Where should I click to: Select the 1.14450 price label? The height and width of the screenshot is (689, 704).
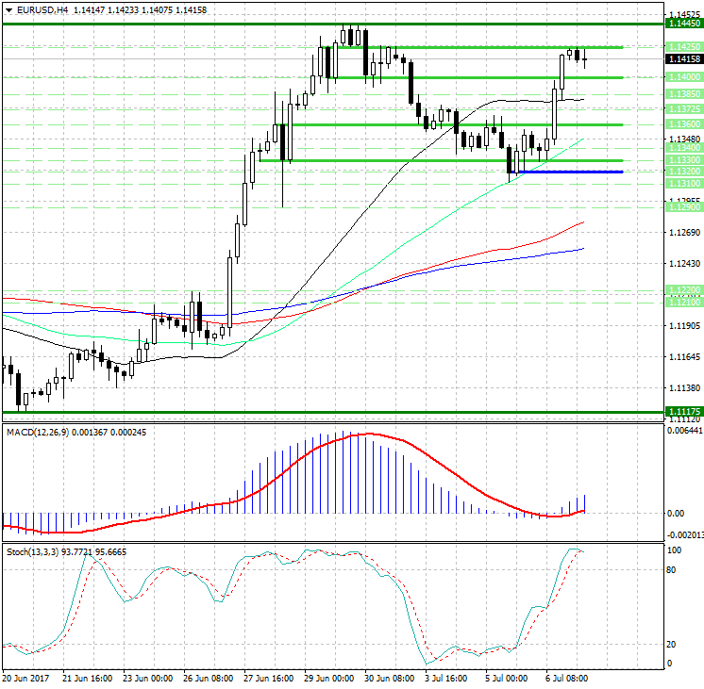click(682, 23)
